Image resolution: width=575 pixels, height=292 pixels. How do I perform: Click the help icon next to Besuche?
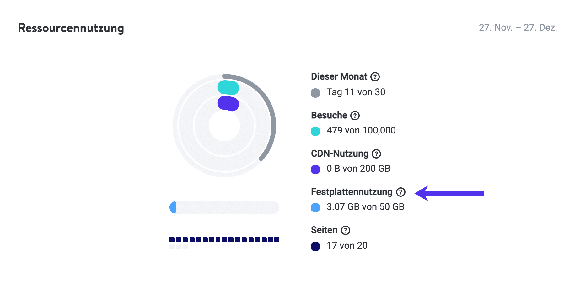pos(355,116)
